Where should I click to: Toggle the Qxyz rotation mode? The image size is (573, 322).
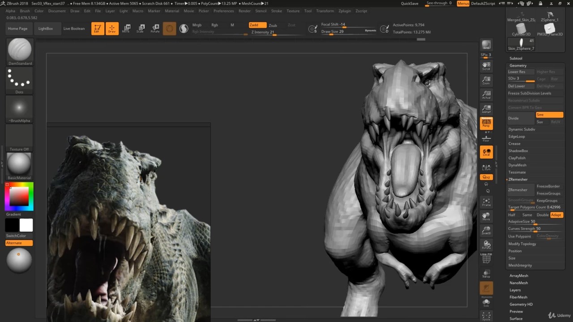tap(486, 177)
